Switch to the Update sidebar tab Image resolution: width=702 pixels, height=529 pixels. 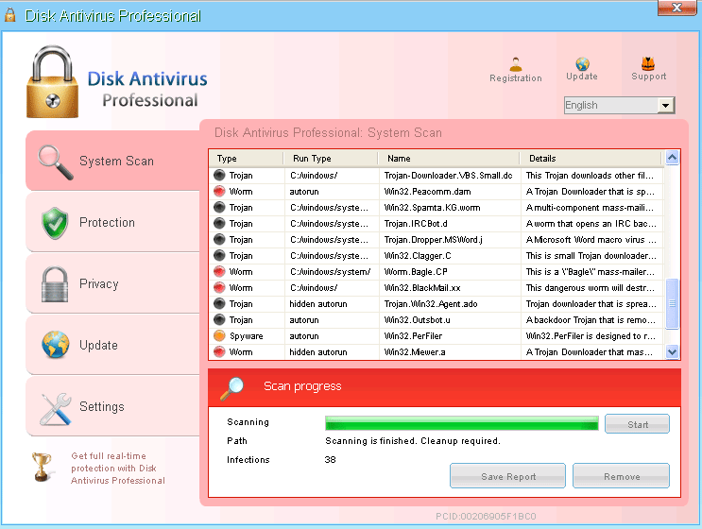[x=98, y=346]
